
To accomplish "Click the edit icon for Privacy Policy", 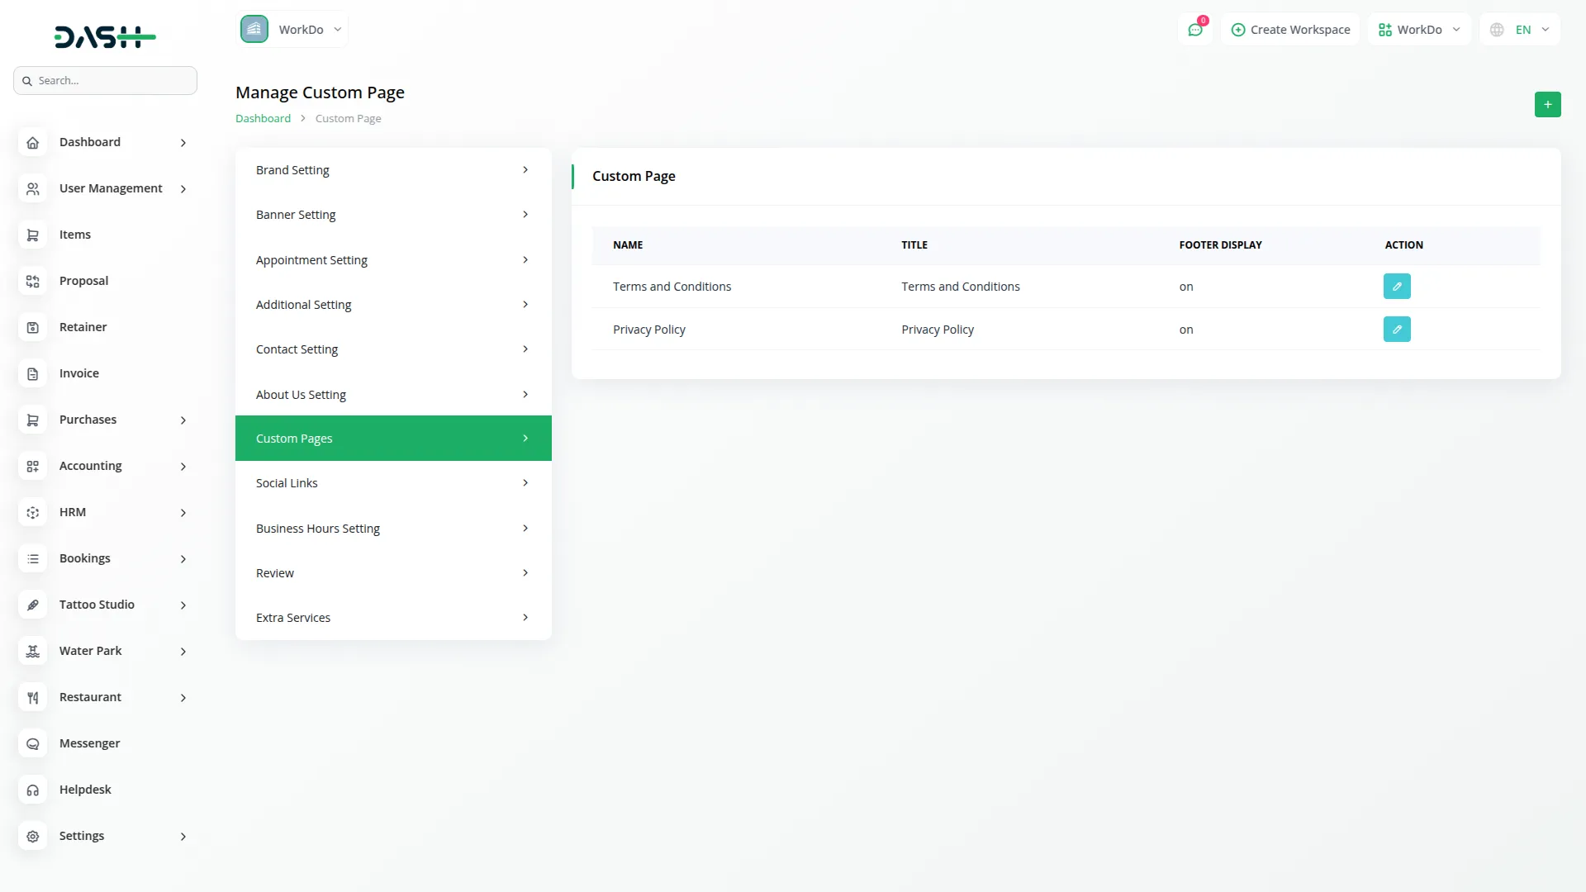I will 1397,330.
